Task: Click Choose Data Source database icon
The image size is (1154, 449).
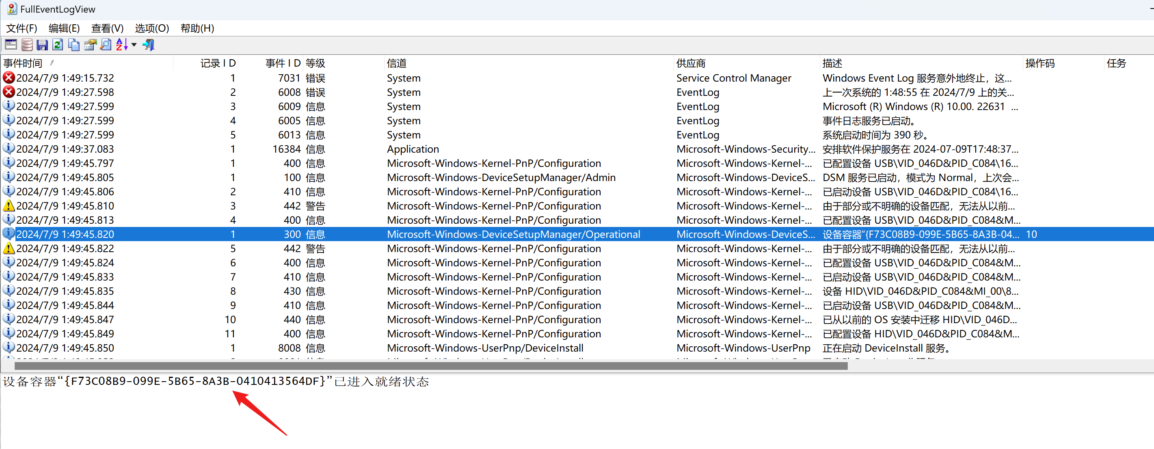Action: pyautogui.click(x=27, y=44)
